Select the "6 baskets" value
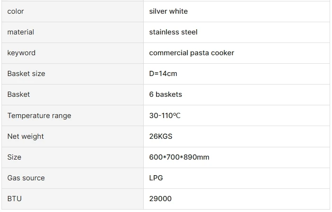This screenshot has height=212, width=332. [166, 94]
